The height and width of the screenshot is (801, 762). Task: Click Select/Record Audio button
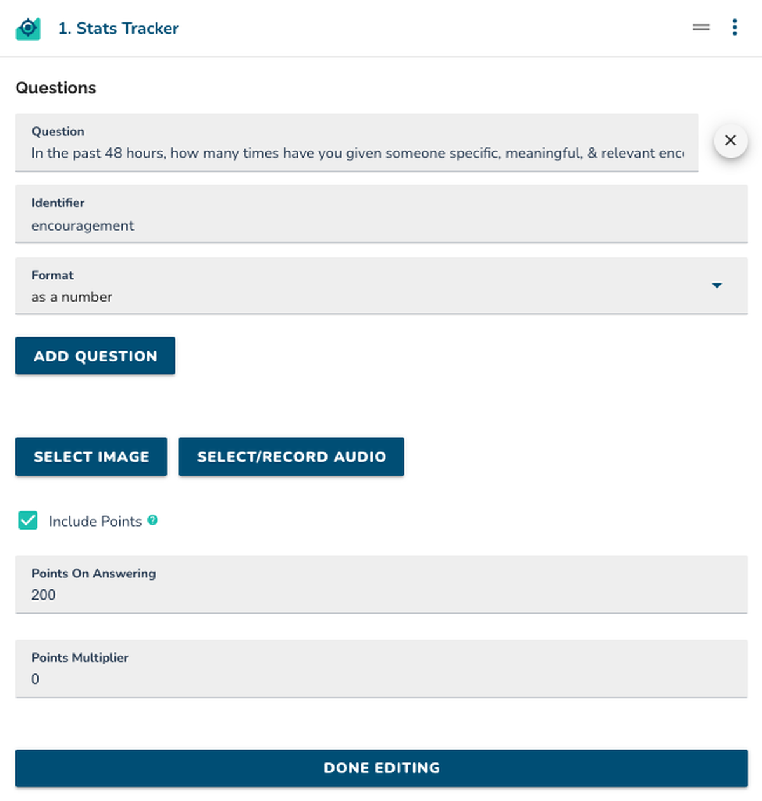pos(291,457)
